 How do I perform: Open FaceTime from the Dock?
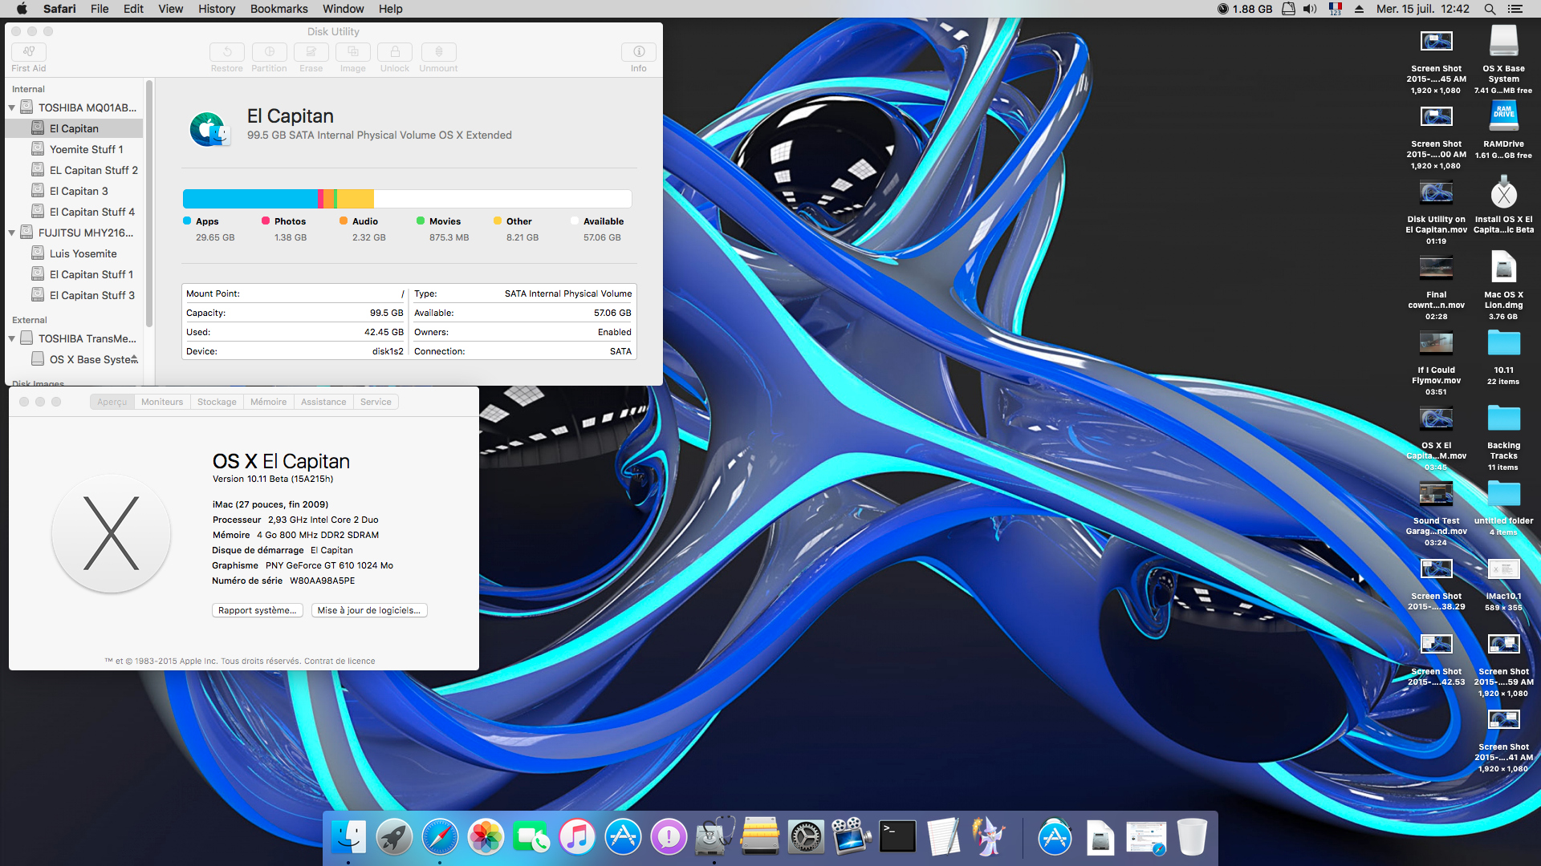pos(531,837)
